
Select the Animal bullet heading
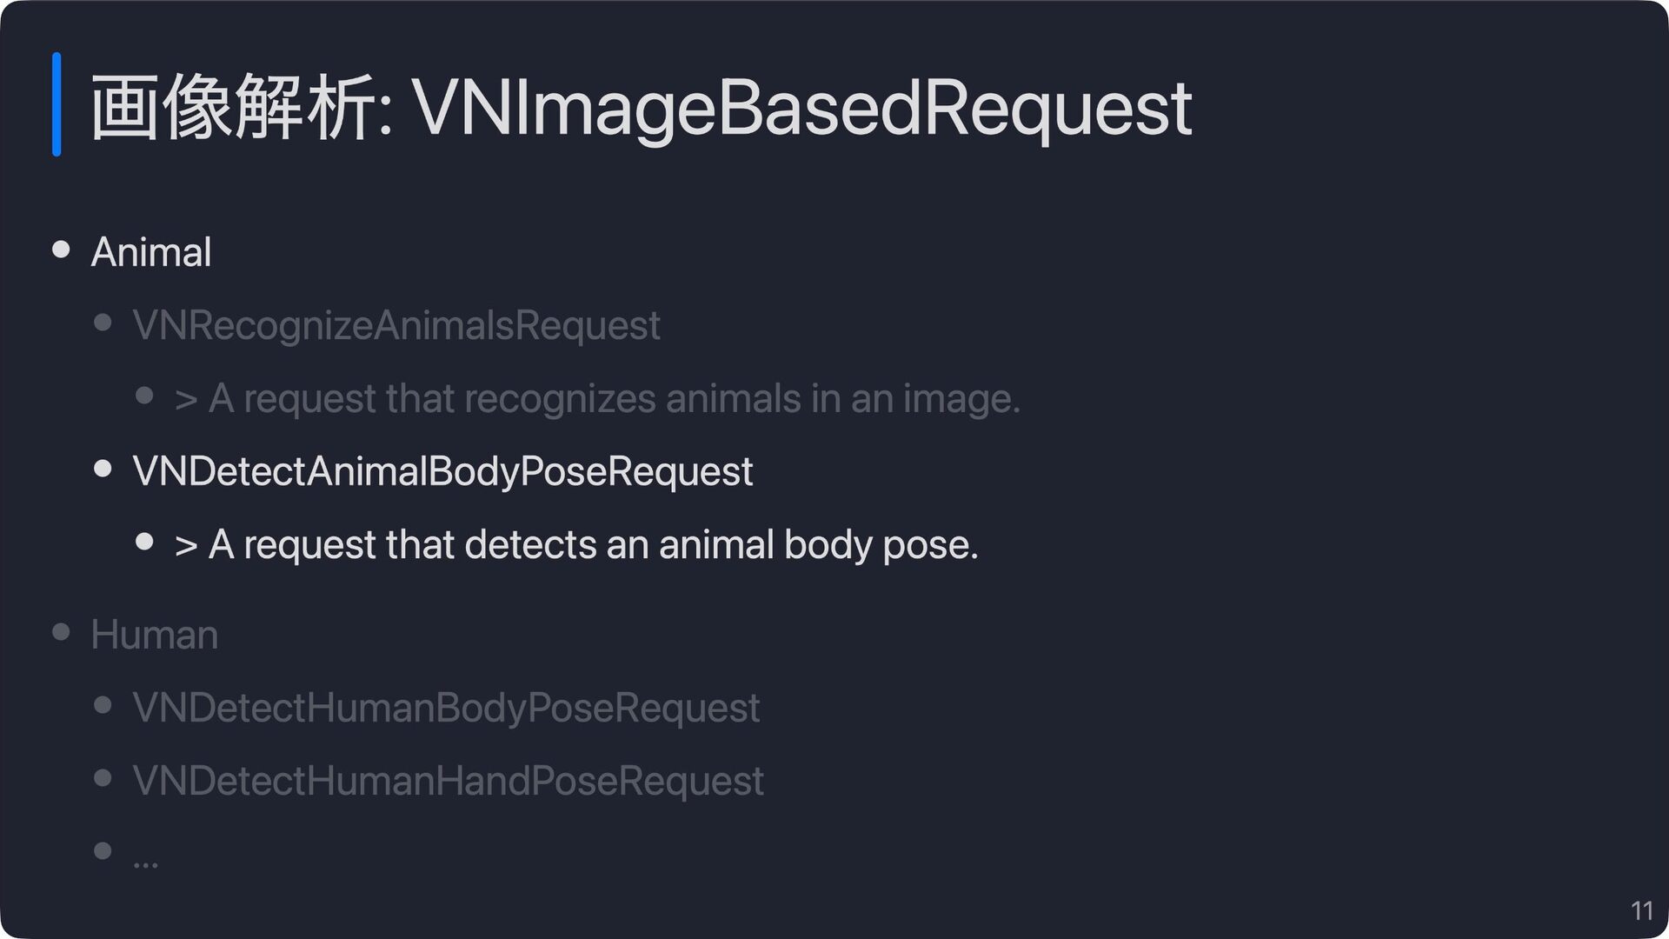click(151, 252)
